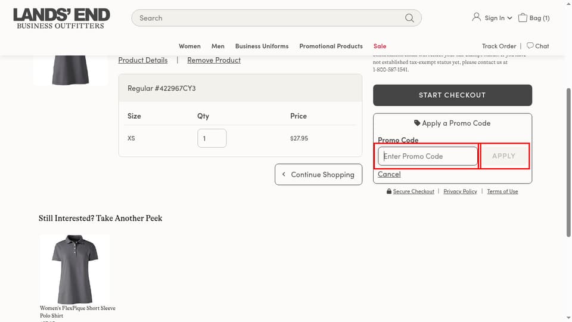Open the Women menu

[189, 46]
